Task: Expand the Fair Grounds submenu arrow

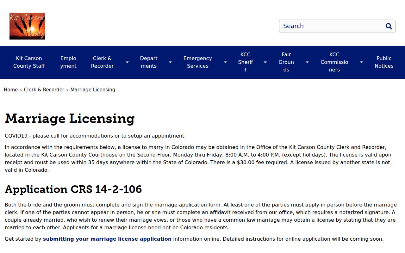Action: click(x=307, y=62)
